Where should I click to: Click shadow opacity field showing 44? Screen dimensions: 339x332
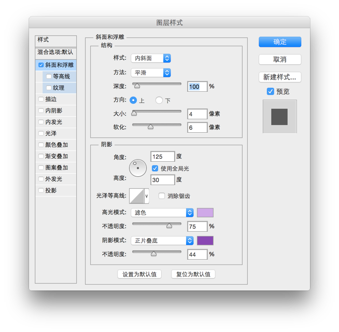[197, 254]
